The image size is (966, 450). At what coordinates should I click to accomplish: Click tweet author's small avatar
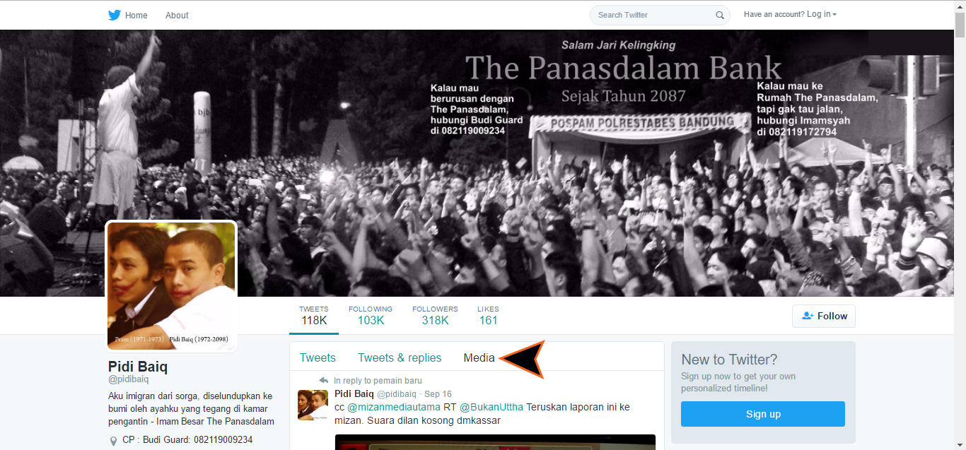(313, 405)
